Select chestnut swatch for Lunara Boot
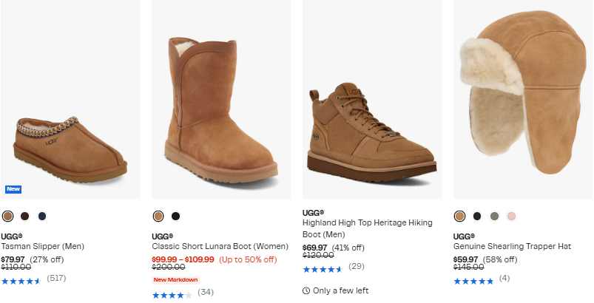This screenshot has height=303, width=594. [158, 216]
